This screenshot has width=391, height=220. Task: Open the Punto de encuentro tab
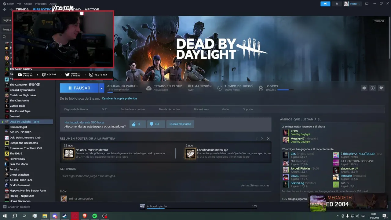pos(133,109)
